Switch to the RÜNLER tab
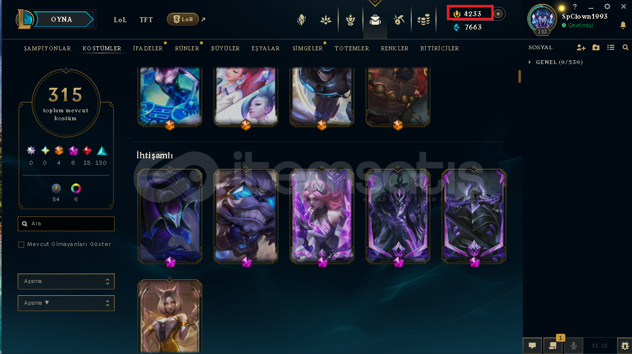The image size is (632, 354). 187,48
